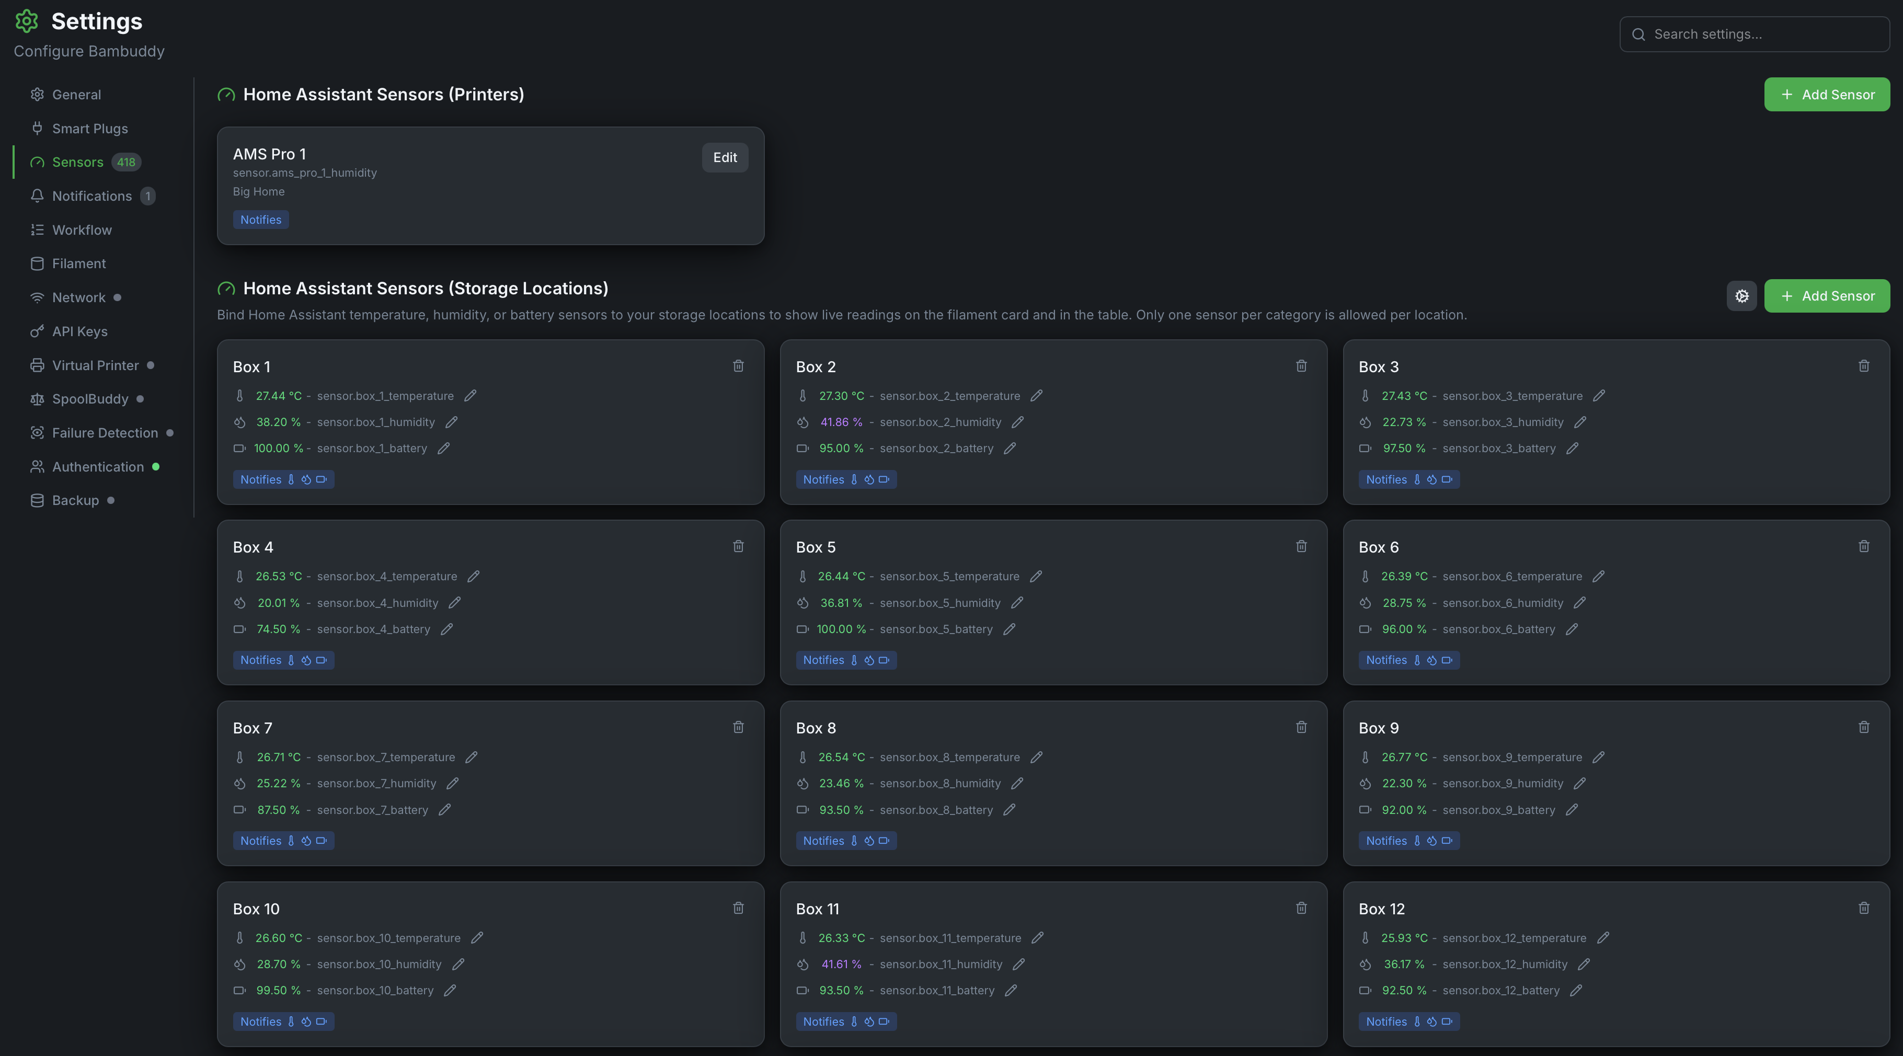The image size is (1903, 1056).
Task: Remove Box 12 via trash icon
Action: click(x=1864, y=908)
